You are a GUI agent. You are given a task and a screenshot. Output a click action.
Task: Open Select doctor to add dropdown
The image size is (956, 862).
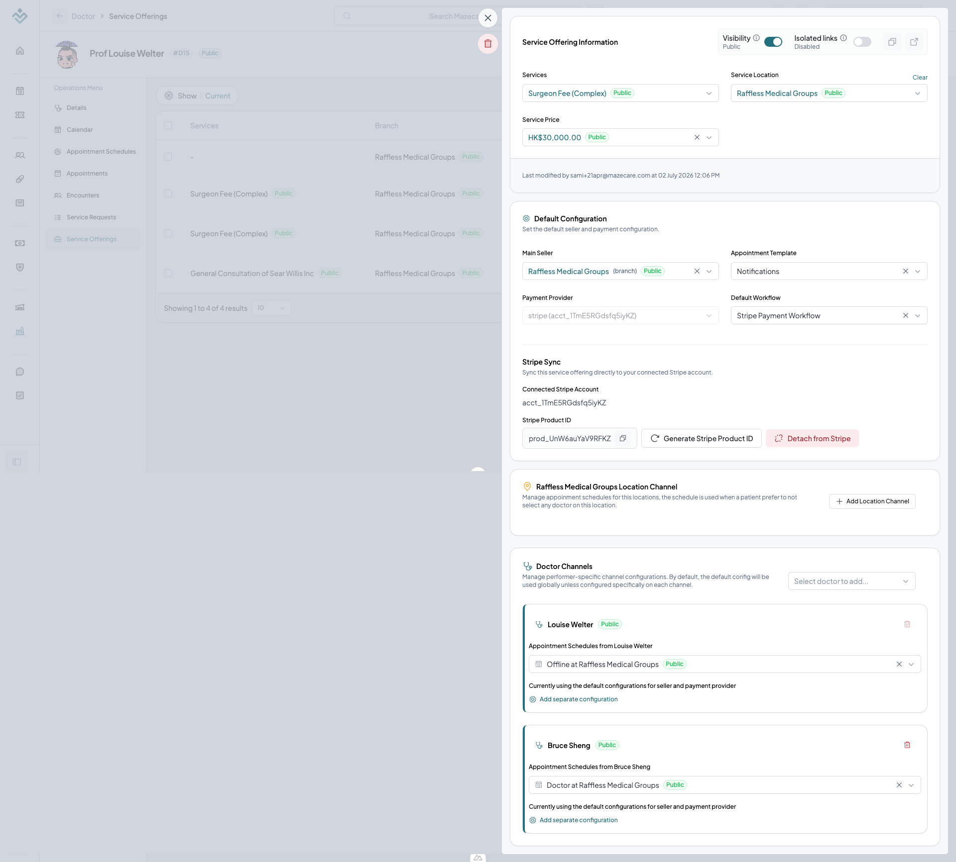pyautogui.click(x=852, y=581)
